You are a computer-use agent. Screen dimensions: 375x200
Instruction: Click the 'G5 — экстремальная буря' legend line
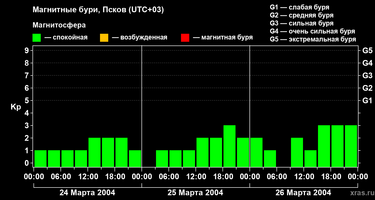313,39
